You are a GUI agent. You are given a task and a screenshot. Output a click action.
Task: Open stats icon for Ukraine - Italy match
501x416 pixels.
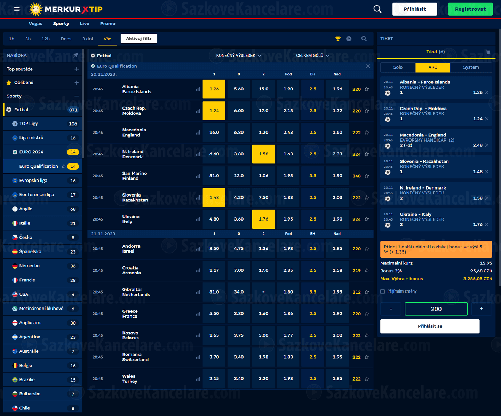coord(198,219)
